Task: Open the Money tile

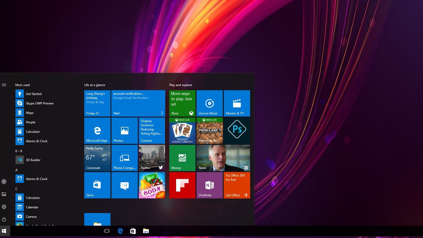Action: (182, 158)
